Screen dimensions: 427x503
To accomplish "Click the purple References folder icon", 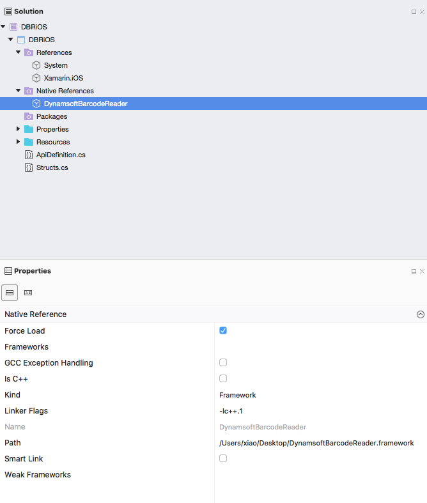I will pyautogui.click(x=29, y=52).
